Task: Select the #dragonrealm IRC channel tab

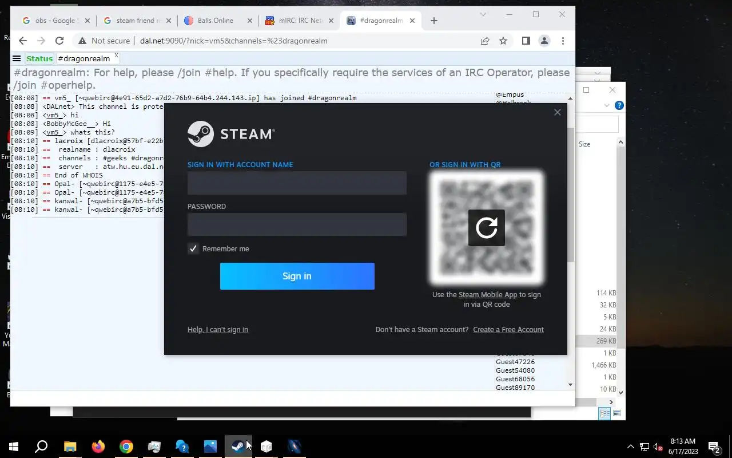Action: (x=84, y=58)
